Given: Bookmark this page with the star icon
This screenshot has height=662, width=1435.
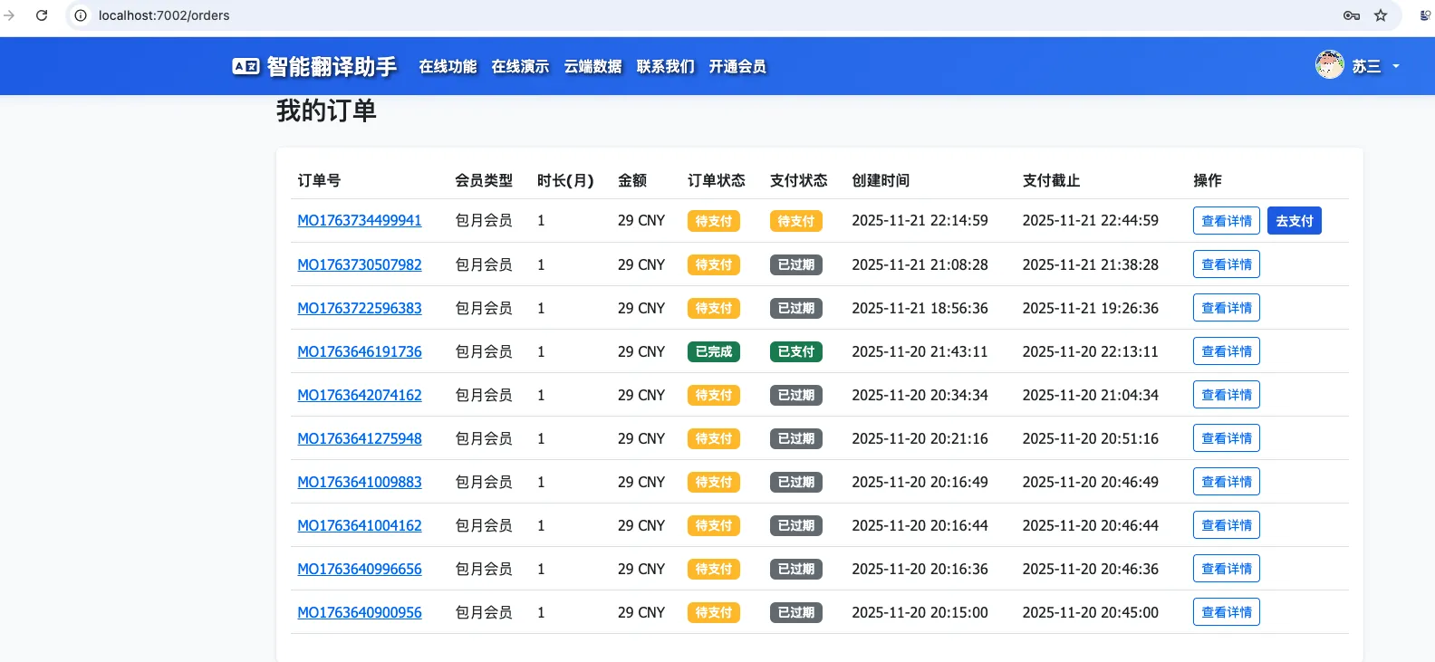Looking at the screenshot, I should (x=1381, y=15).
